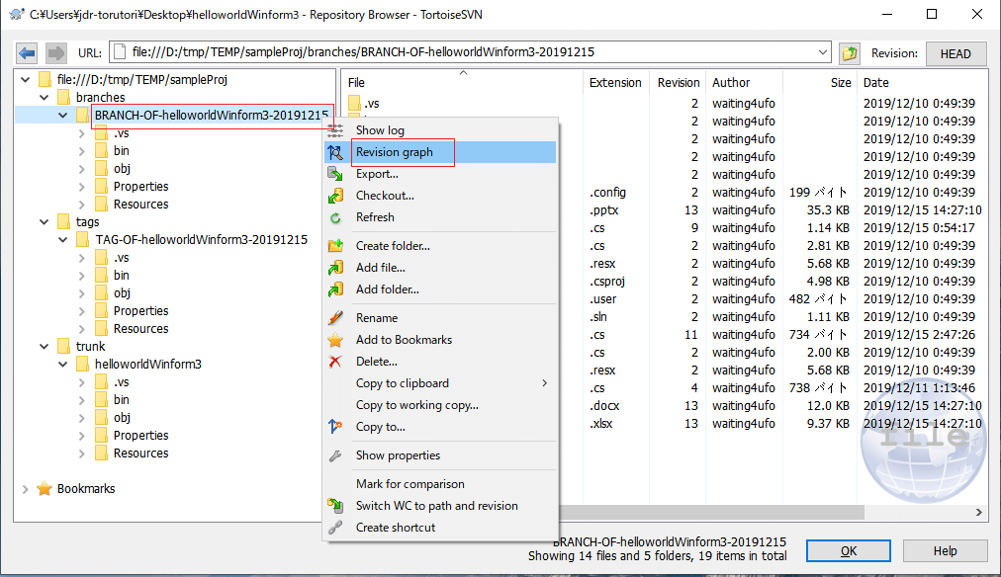The image size is (1001, 577).
Task: Collapse the helloworldWinform3 tree node
Action: pos(62,364)
